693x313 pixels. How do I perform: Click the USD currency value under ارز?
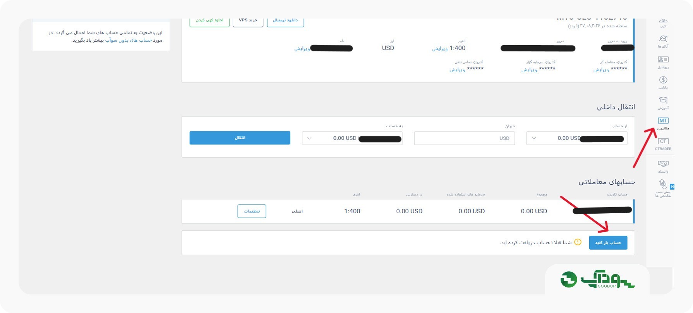point(388,48)
